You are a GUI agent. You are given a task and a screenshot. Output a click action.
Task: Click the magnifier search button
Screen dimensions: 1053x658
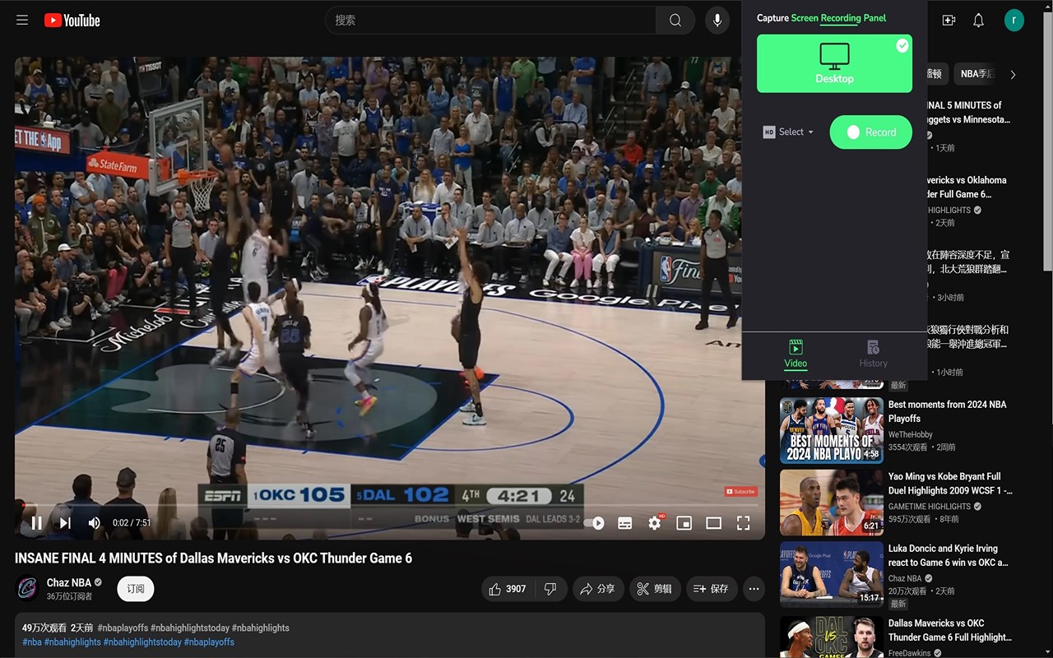pos(675,21)
